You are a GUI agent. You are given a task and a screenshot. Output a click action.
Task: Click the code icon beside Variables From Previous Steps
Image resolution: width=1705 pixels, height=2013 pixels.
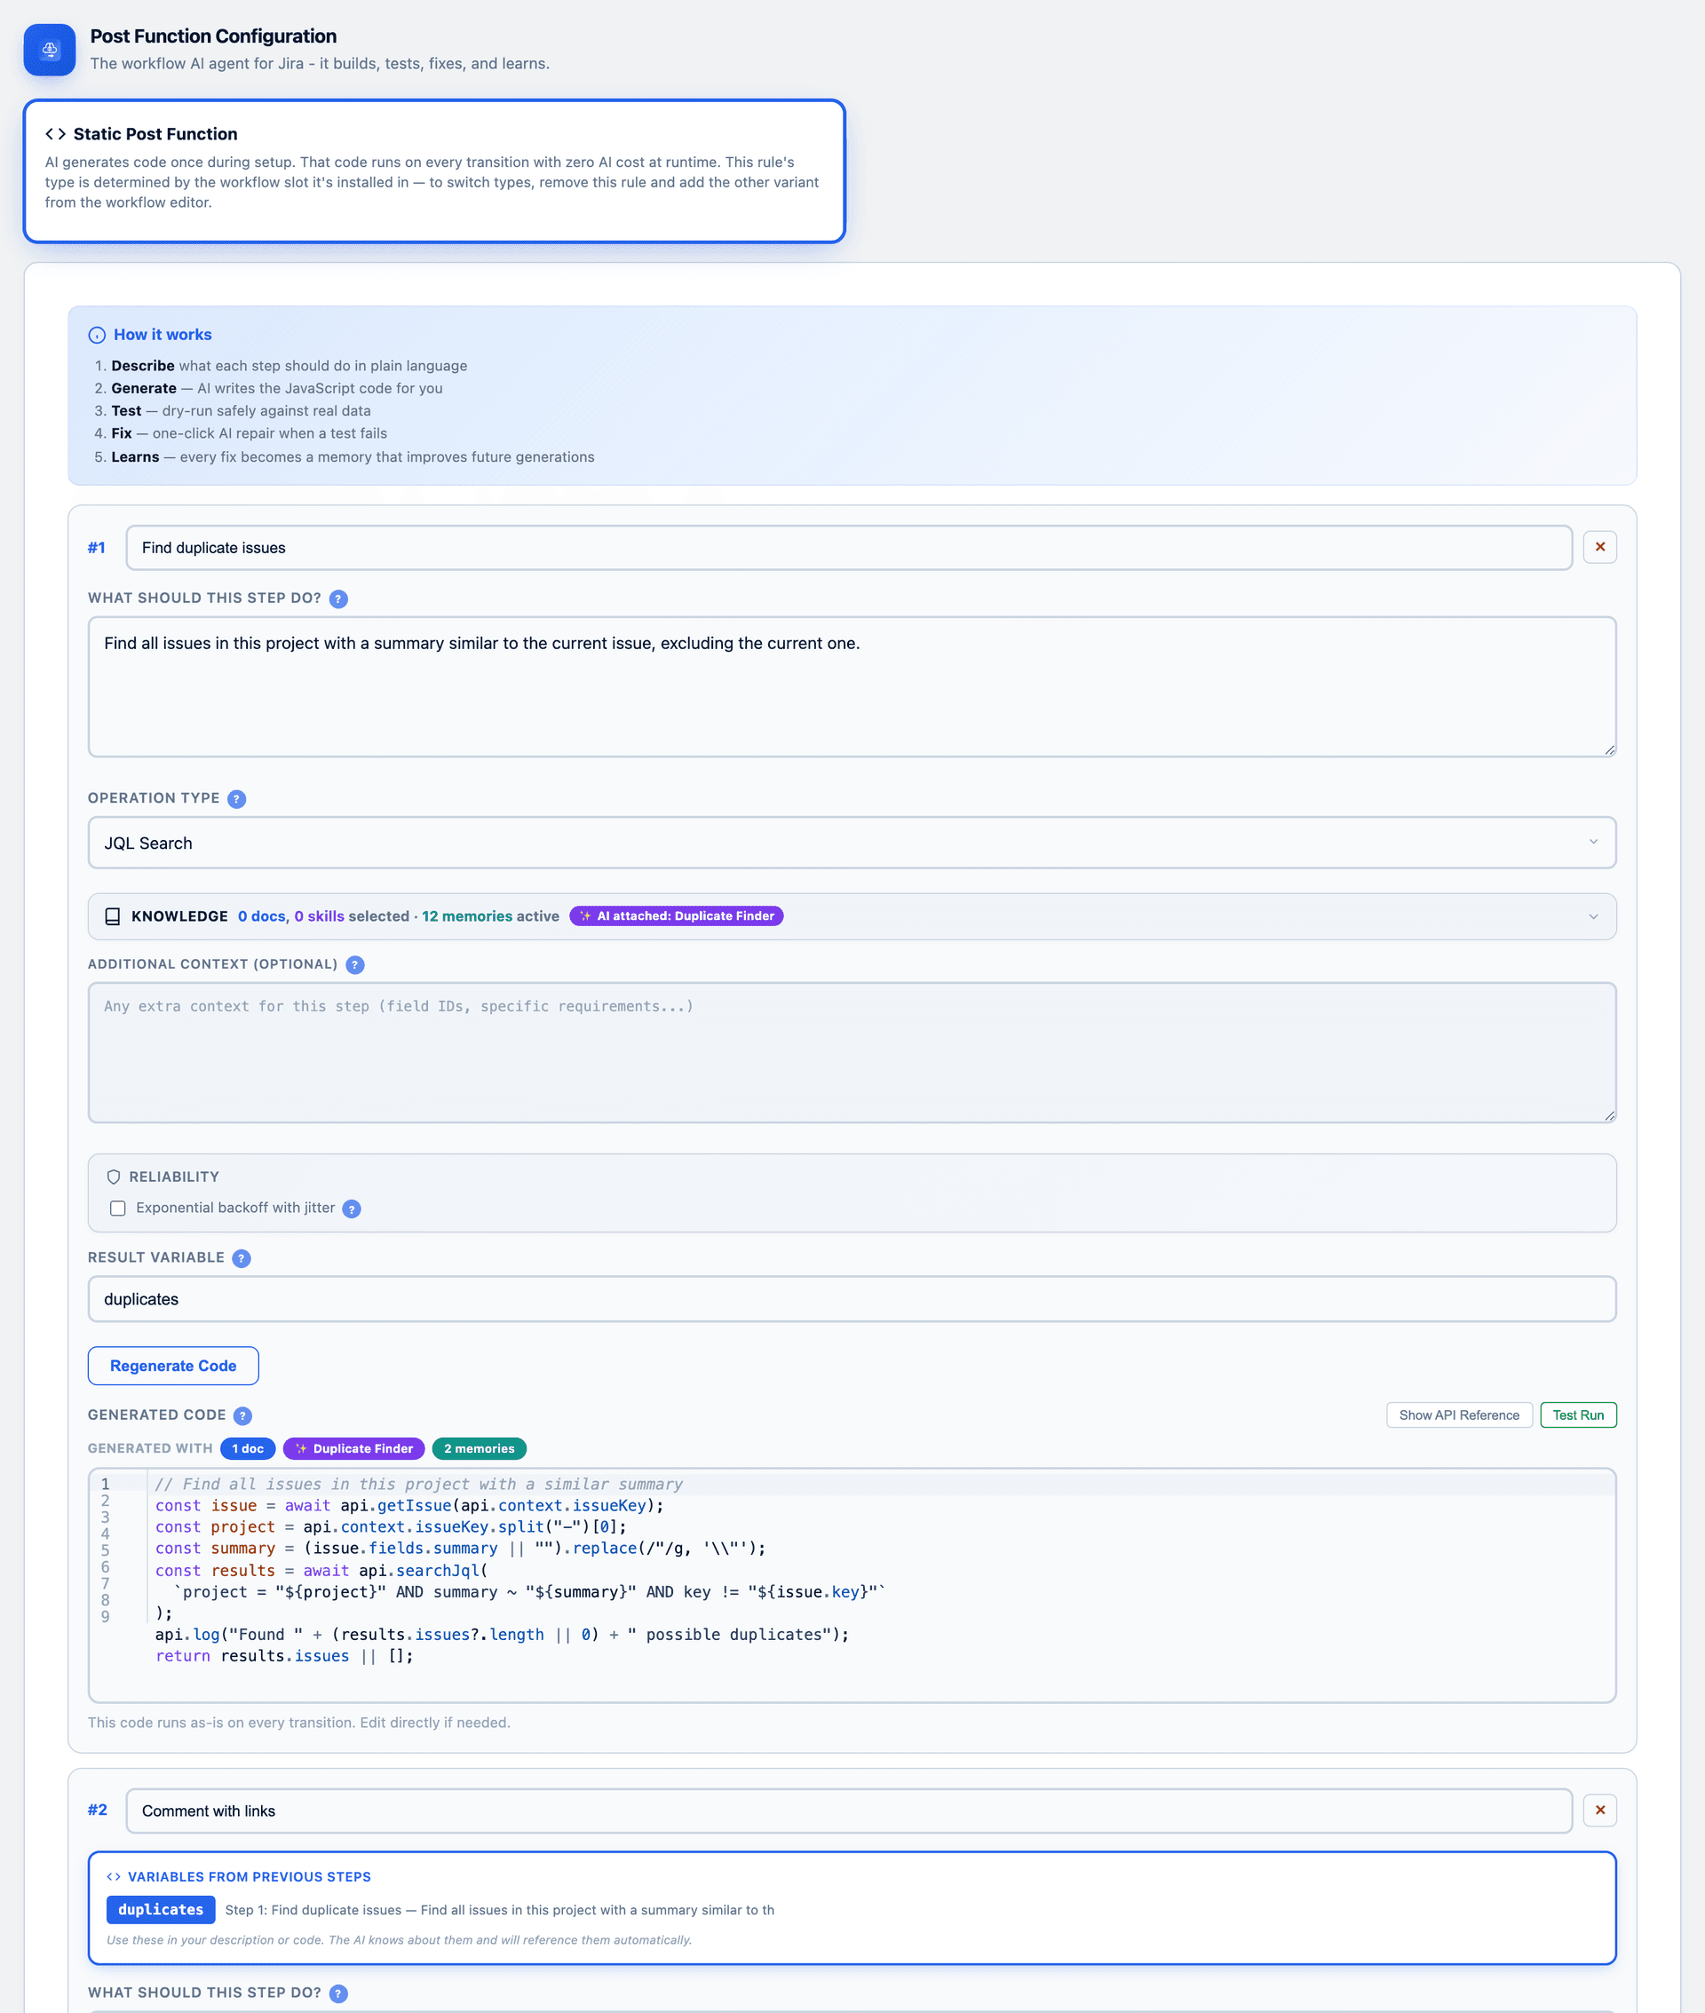click(114, 1877)
